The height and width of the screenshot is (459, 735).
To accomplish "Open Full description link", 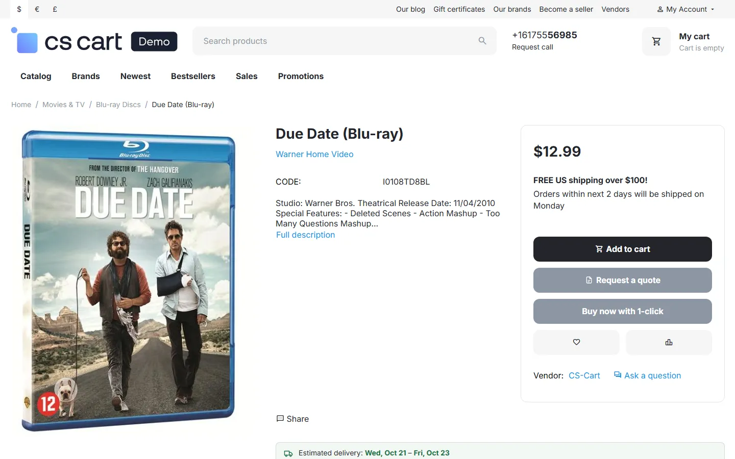I will pyautogui.click(x=306, y=235).
